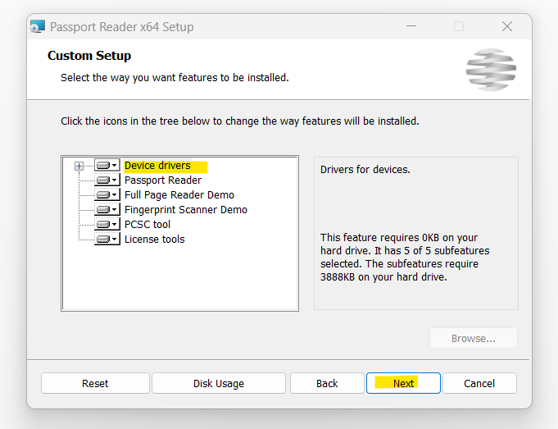
Task: Go Back to the previous setup step
Action: (327, 383)
